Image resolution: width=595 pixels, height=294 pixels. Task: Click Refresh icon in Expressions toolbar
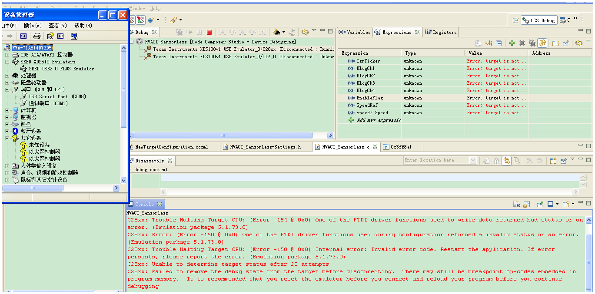(x=578, y=43)
